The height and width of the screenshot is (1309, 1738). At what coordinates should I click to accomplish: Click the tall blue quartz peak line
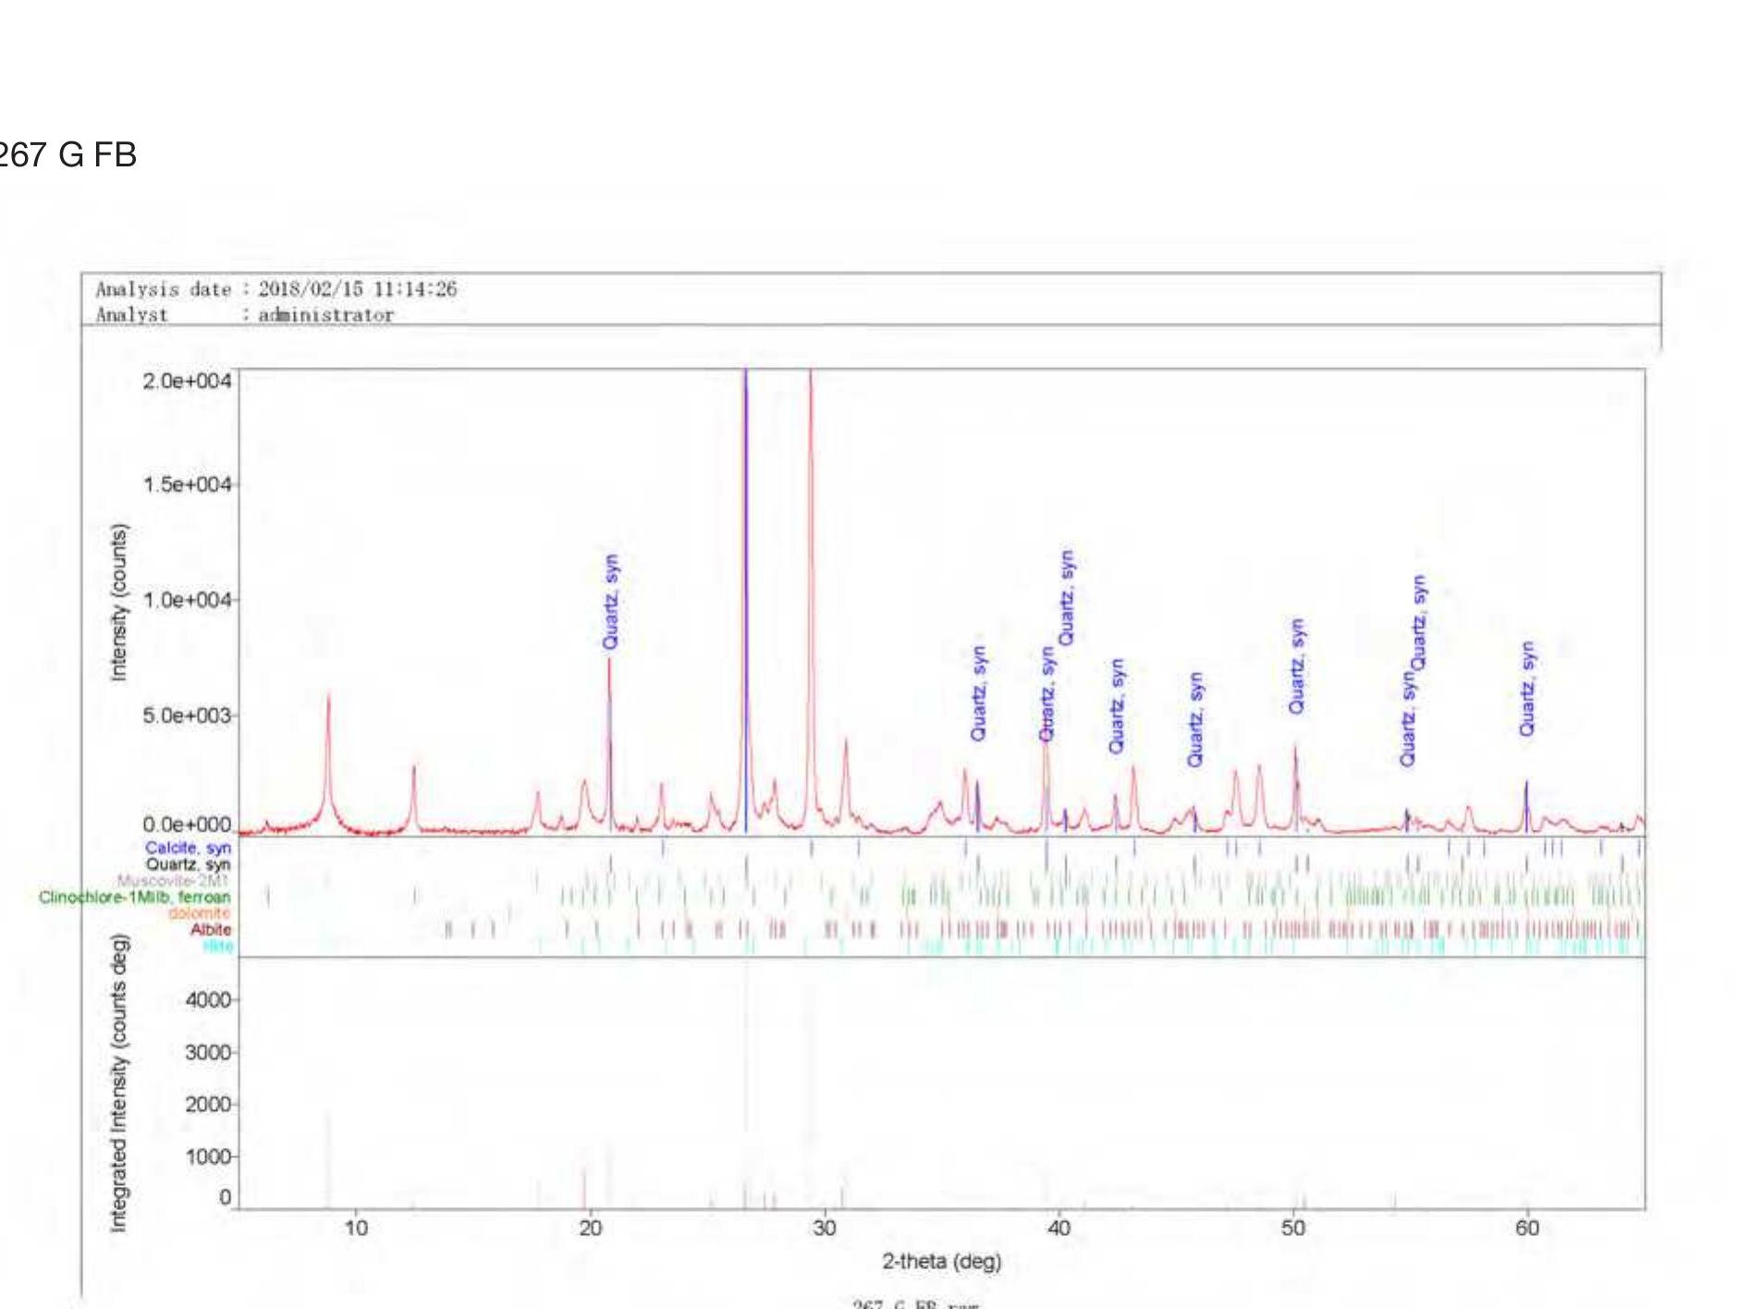(x=745, y=601)
